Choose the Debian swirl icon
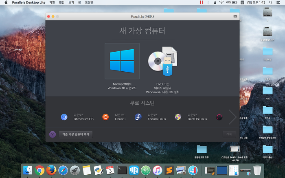The image size is (285, 178). coord(219,117)
